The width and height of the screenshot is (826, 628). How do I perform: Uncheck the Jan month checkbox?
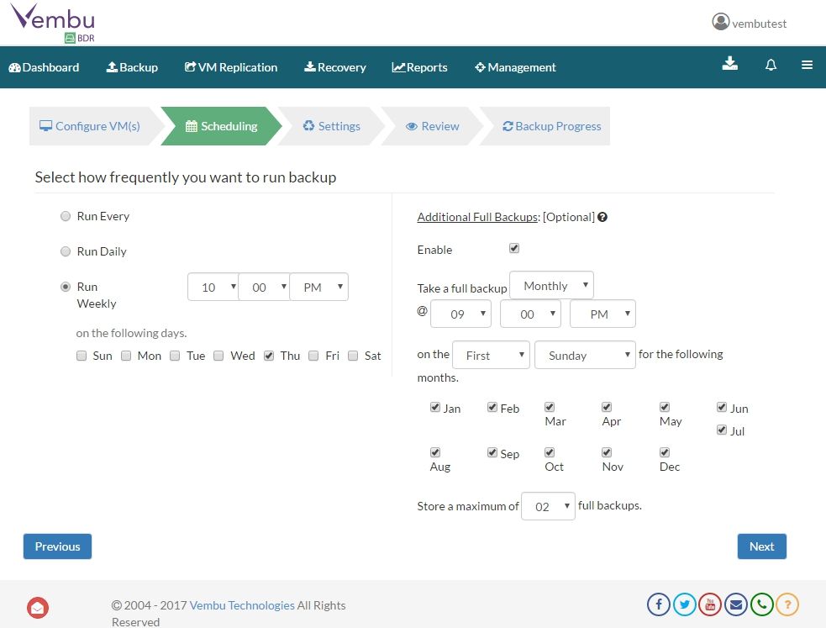click(x=435, y=407)
